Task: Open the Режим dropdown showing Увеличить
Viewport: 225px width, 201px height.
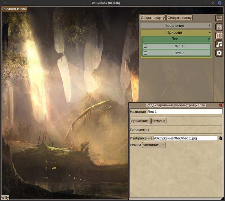Action: (x=154, y=145)
